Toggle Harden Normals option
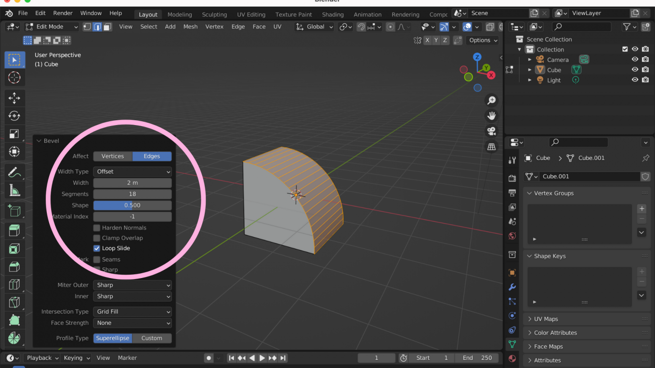The width and height of the screenshot is (655, 368). [96, 228]
